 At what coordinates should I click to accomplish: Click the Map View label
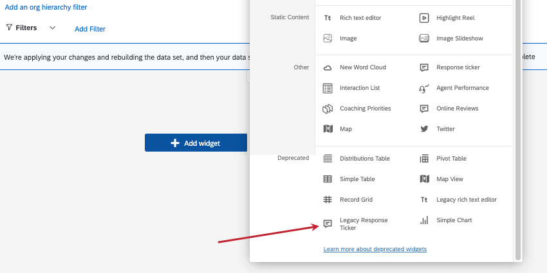pyautogui.click(x=450, y=179)
